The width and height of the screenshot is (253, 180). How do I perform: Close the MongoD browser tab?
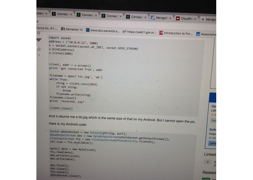170,18
